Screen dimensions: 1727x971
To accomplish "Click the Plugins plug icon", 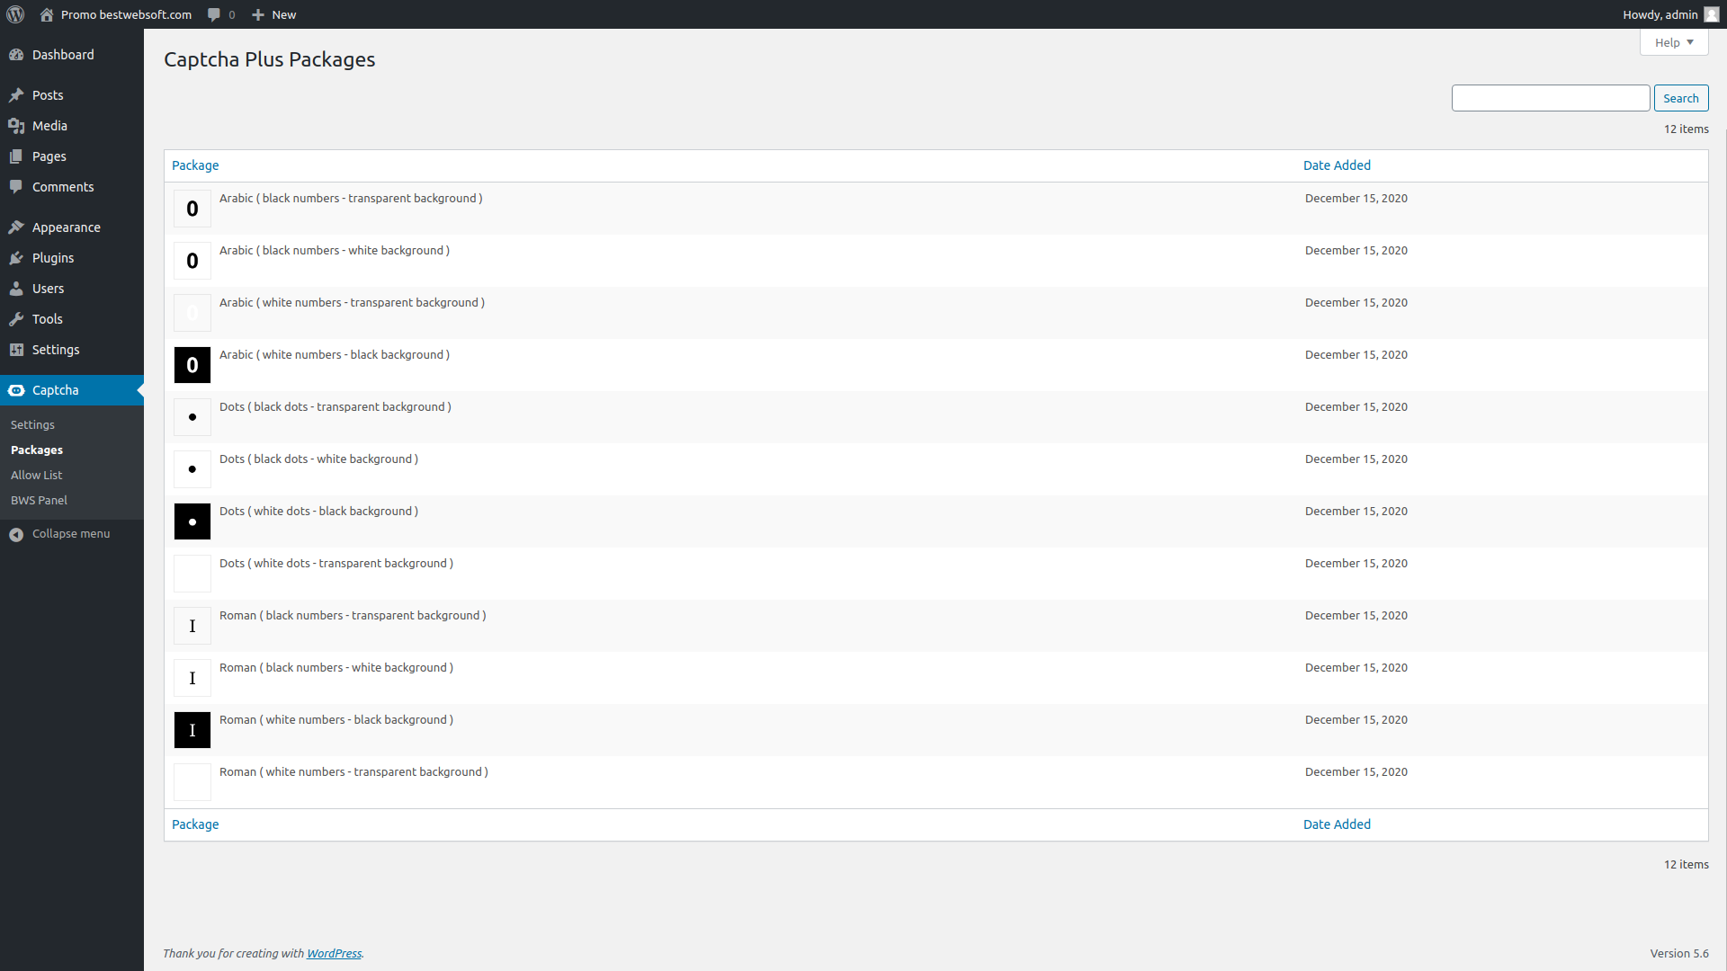I will pyautogui.click(x=16, y=258).
